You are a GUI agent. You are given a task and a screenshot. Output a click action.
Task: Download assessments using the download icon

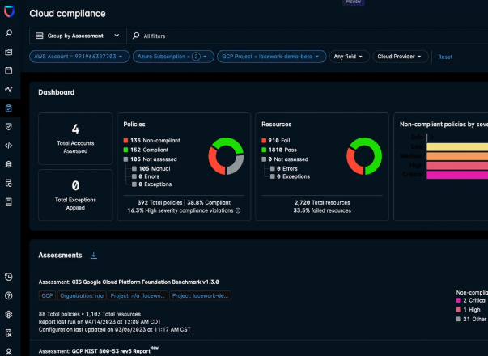94,256
